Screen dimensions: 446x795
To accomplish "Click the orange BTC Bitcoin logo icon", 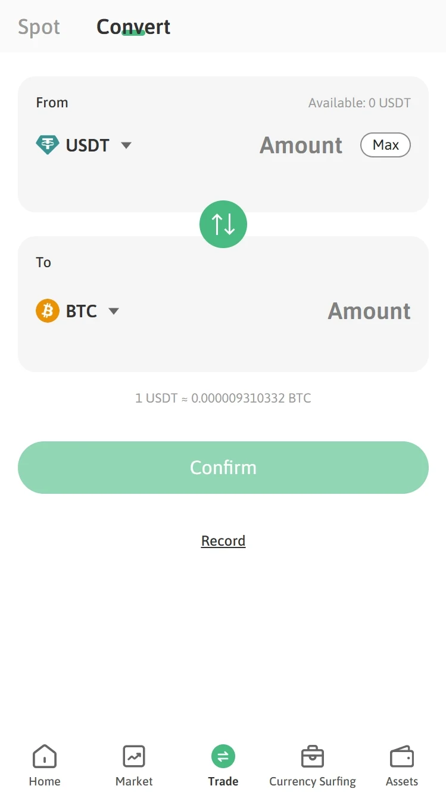I will [48, 311].
